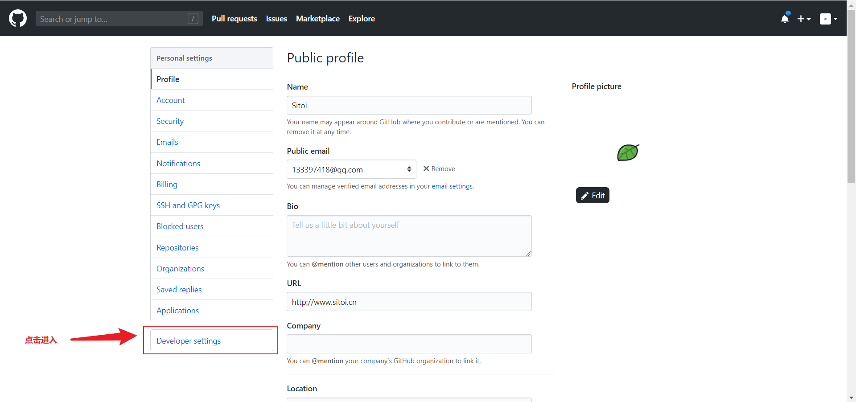Image resolution: width=856 pixels, height=402 pixels.
Task: Open the plus create-new menu
Action: pyautogui.click(x=804, y=19)
